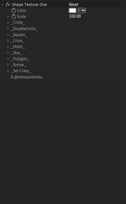The height and width of the screenshot is (204, 126).
Task: Expand the _Cross_ group arrow
Action: coord(8,41)
